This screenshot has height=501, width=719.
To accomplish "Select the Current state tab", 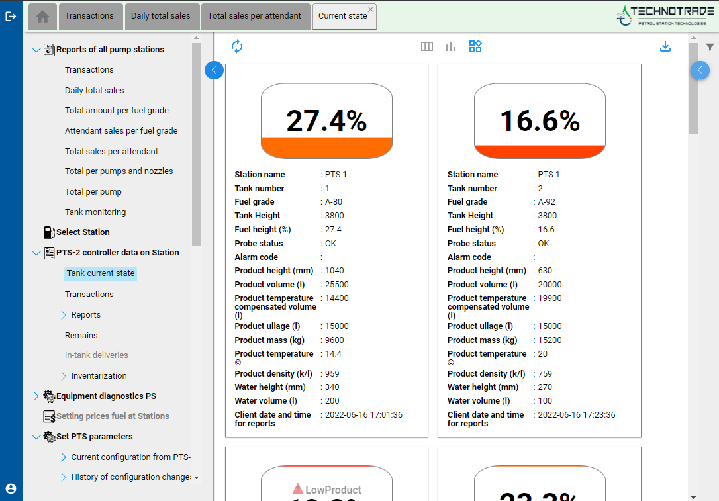I will pos(342,17).
